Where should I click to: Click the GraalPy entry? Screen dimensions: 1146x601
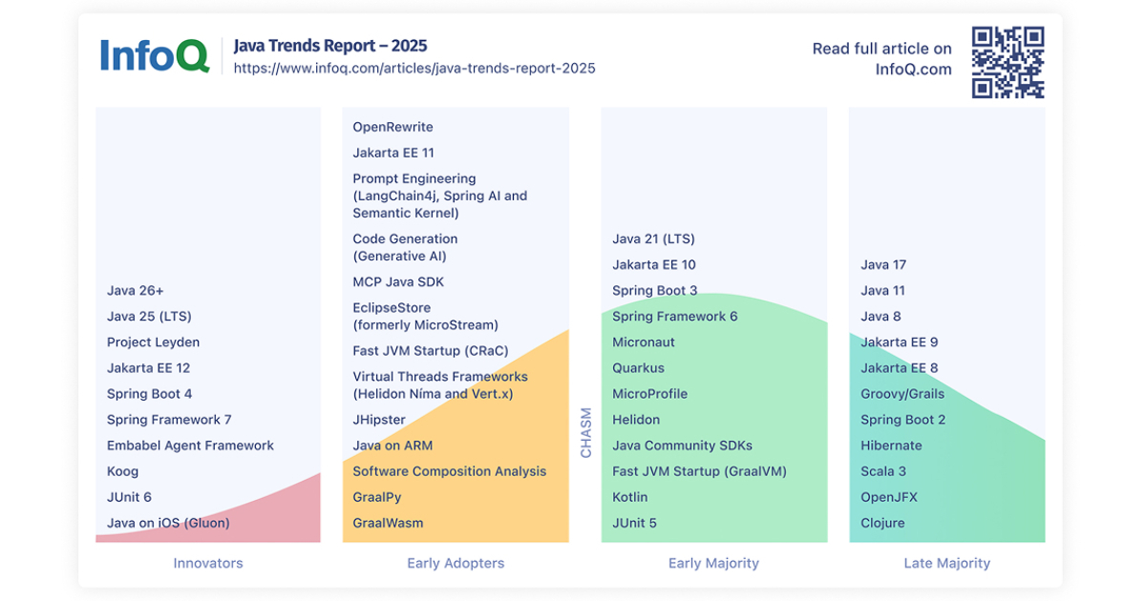pos(375,496)
